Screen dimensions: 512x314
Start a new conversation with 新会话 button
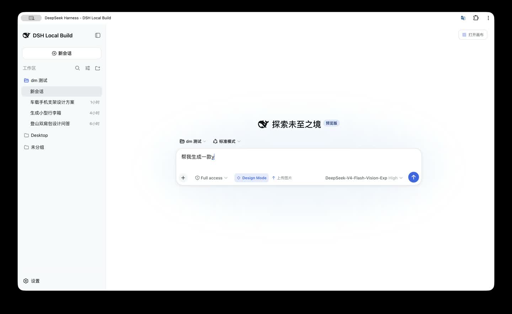pos(62,53)
